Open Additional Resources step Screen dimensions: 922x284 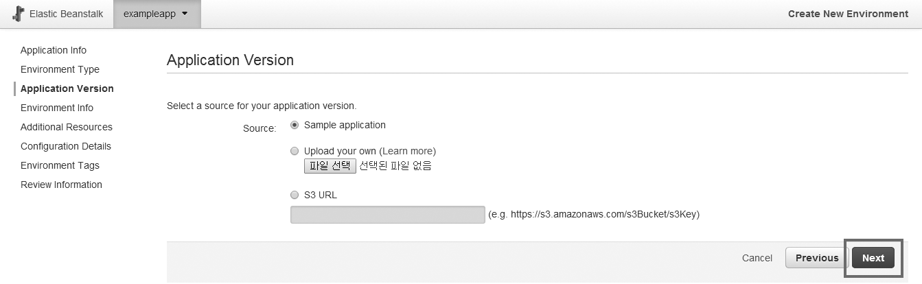[67, 127]
